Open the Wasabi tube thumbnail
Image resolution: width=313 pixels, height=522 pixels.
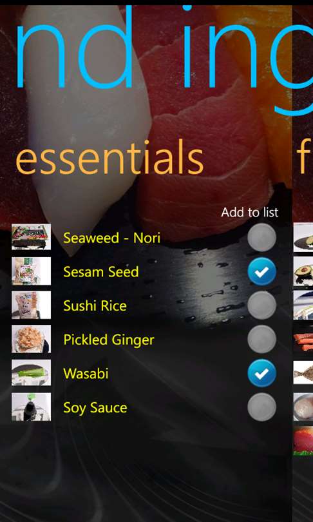coord(32,372)
